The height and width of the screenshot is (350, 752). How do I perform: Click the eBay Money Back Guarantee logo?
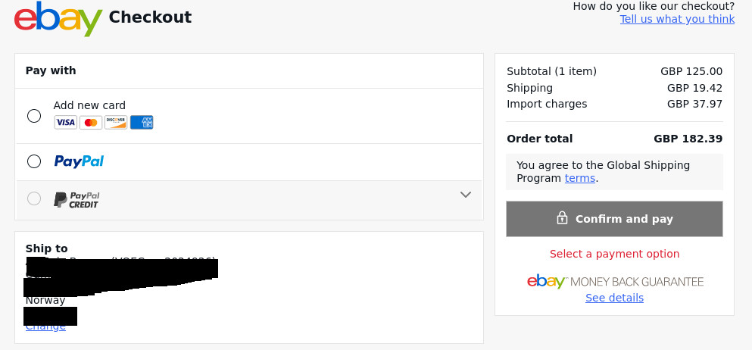tap(615, 281)
